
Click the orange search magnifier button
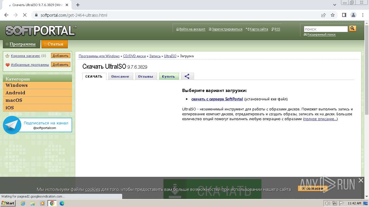coord(353,28)
